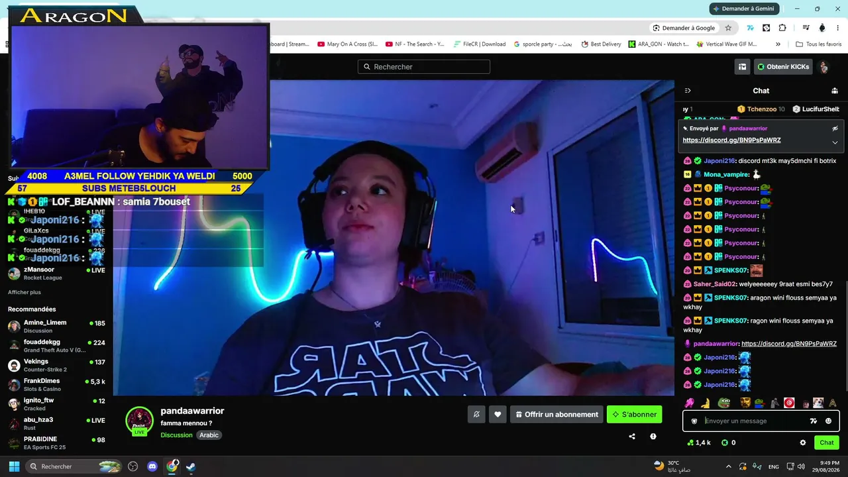This screenshot has width=848, height=477.
Task: Focus the Rechercher search bar on Kick
Action: 424,67
